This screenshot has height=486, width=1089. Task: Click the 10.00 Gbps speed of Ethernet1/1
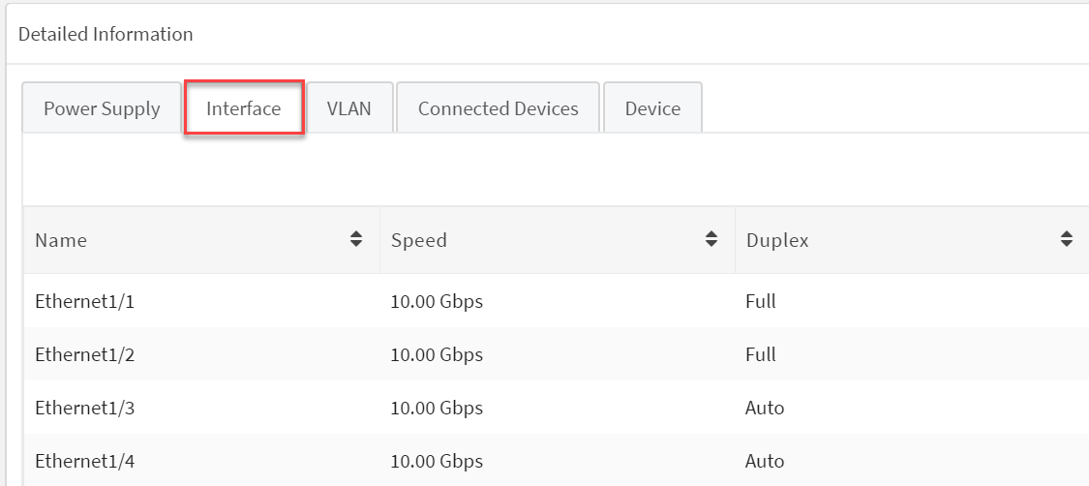pos(437,301)
